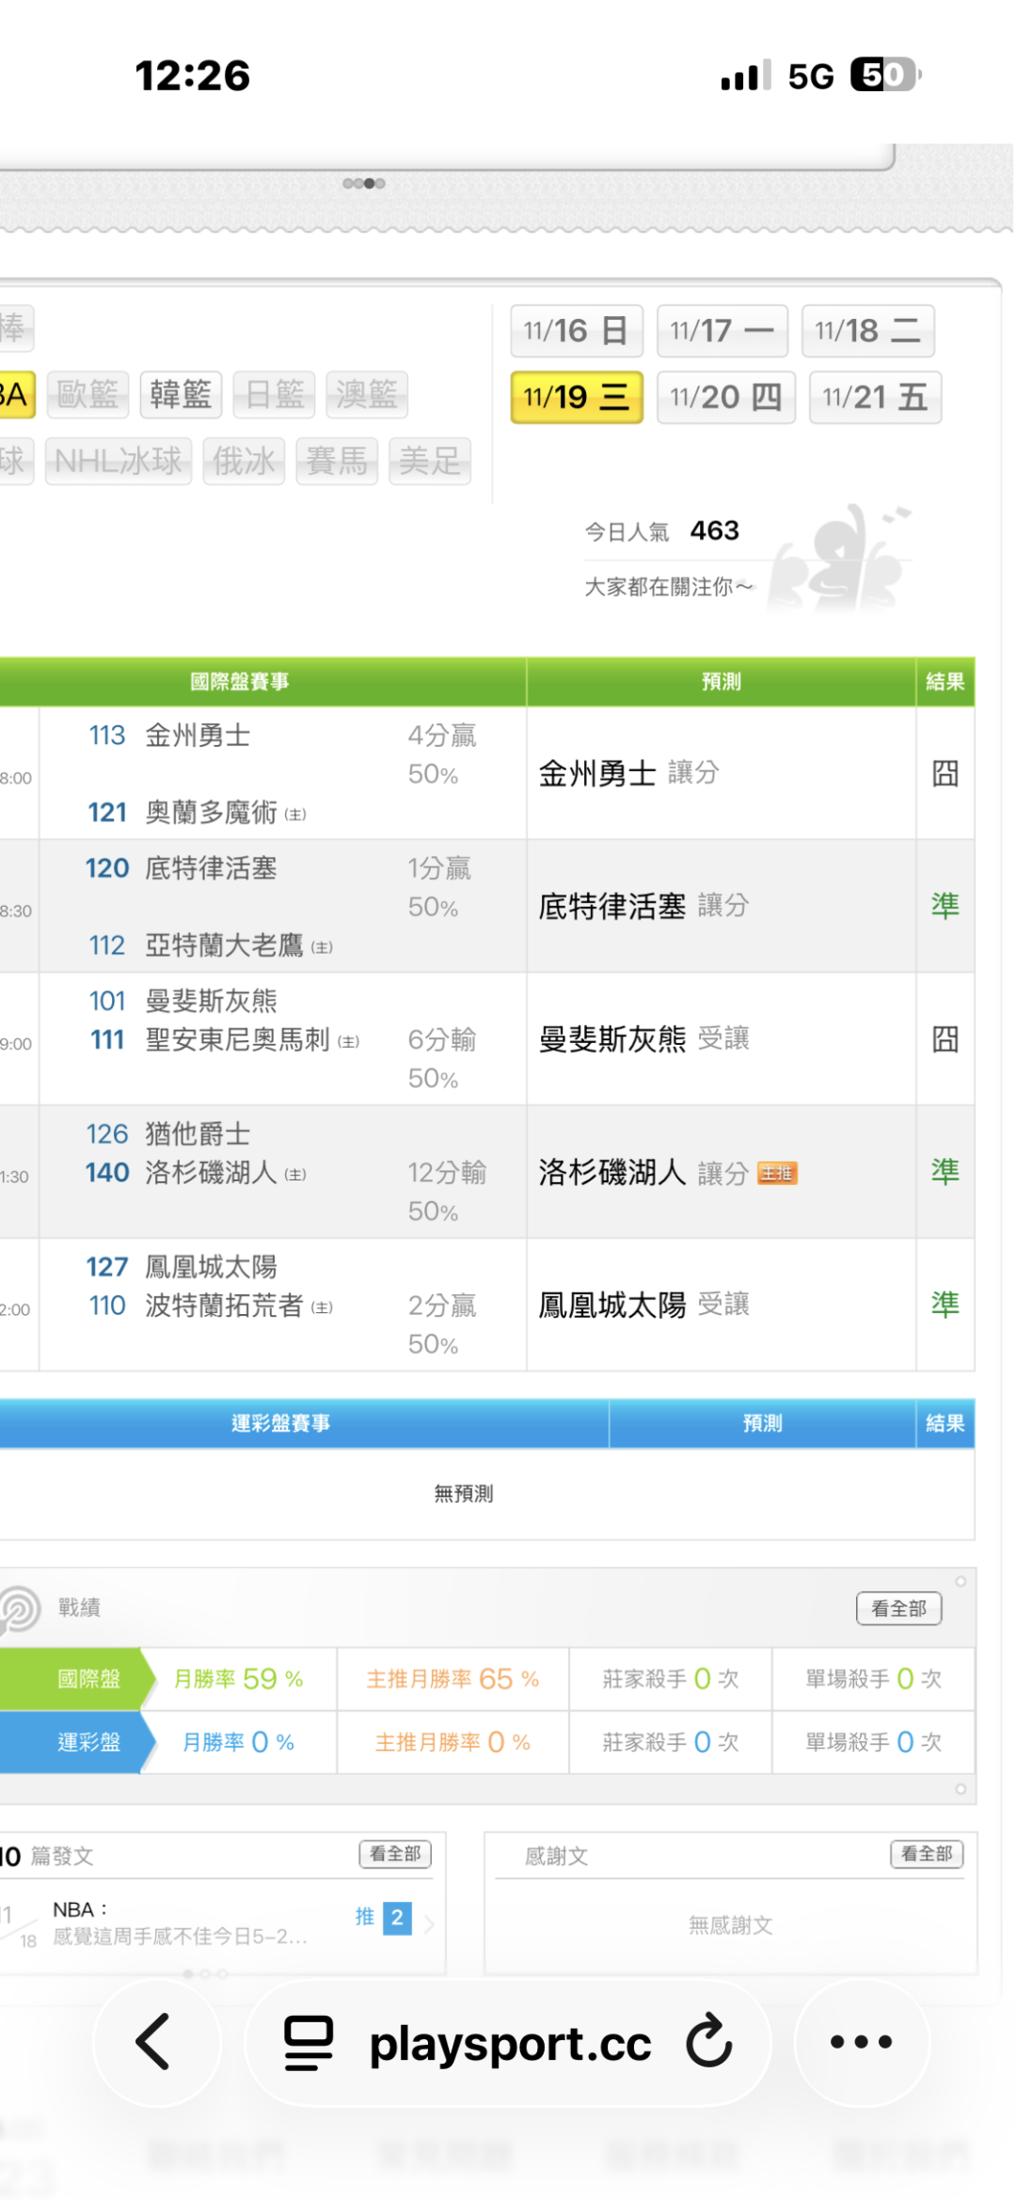1016x2200 pixels.
Task: Open the reader tabs icon beside playsport.cc
Action: pos(309,2042)
